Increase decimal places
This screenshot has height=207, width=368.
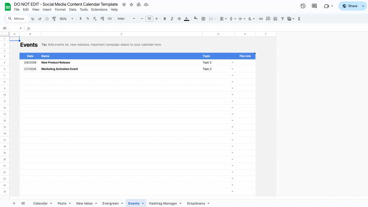[x=102, y=19]
